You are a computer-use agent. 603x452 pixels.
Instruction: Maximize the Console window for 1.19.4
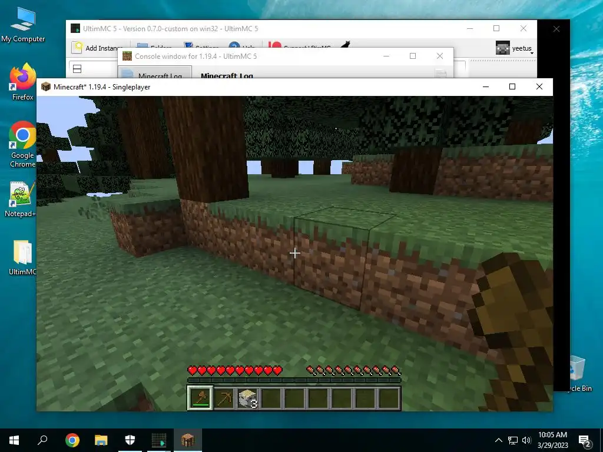(413, 56)
